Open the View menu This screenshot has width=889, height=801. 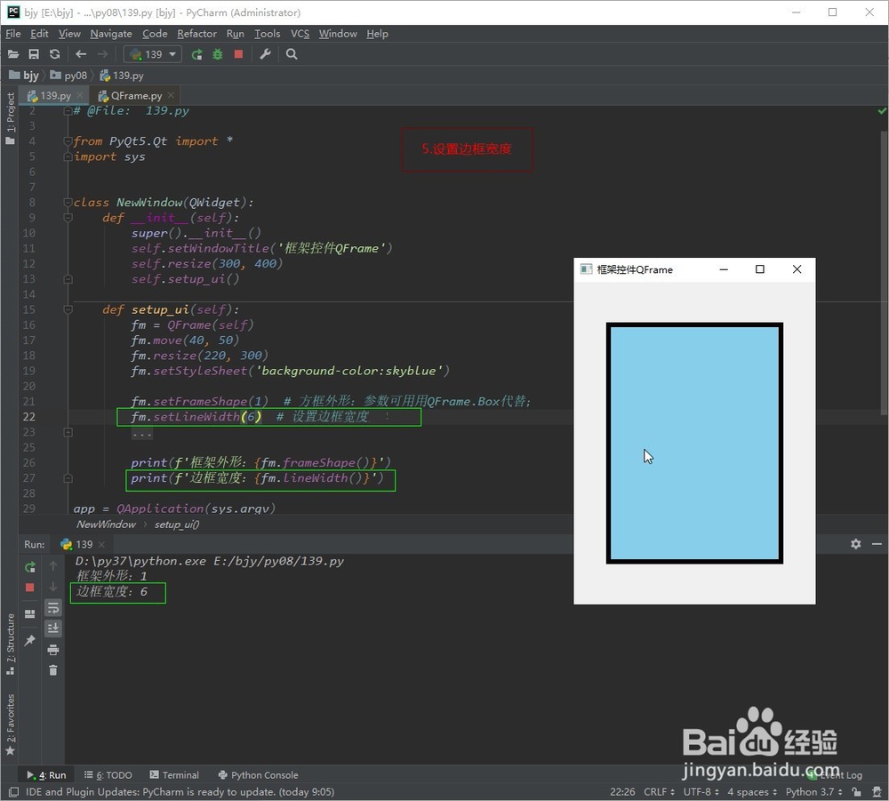69,34
